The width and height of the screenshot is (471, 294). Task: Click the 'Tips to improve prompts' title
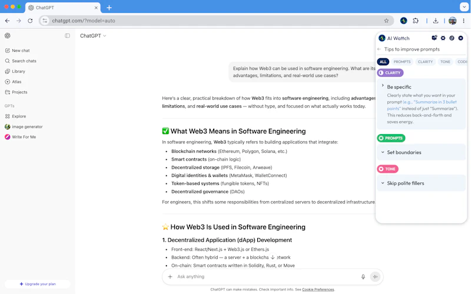click(x=412, y=49)
